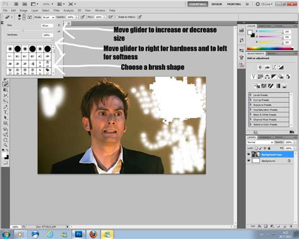Add a Black & White adjustment
The height and width of the screenshot is (239, 299).
click(x=274, y=76)
